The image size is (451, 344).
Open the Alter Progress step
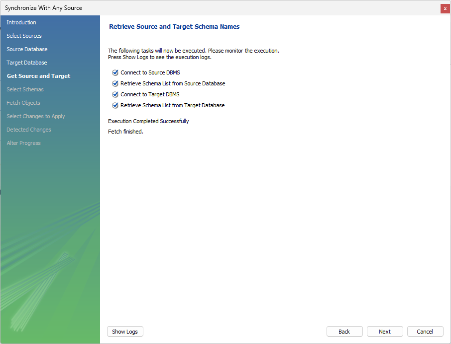23,143
